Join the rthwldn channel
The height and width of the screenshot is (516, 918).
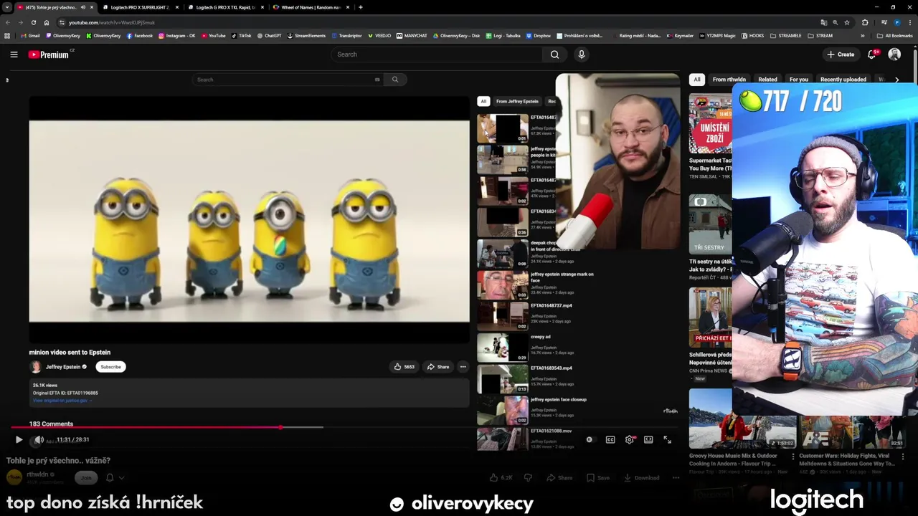pyautogui.click(x=86, y=477)
